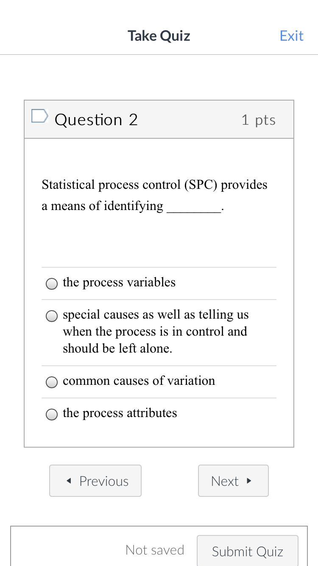Screen dimensions: 318x566
Task: Flag Question 2 using the bookmark icon
Action: (39, 115)
